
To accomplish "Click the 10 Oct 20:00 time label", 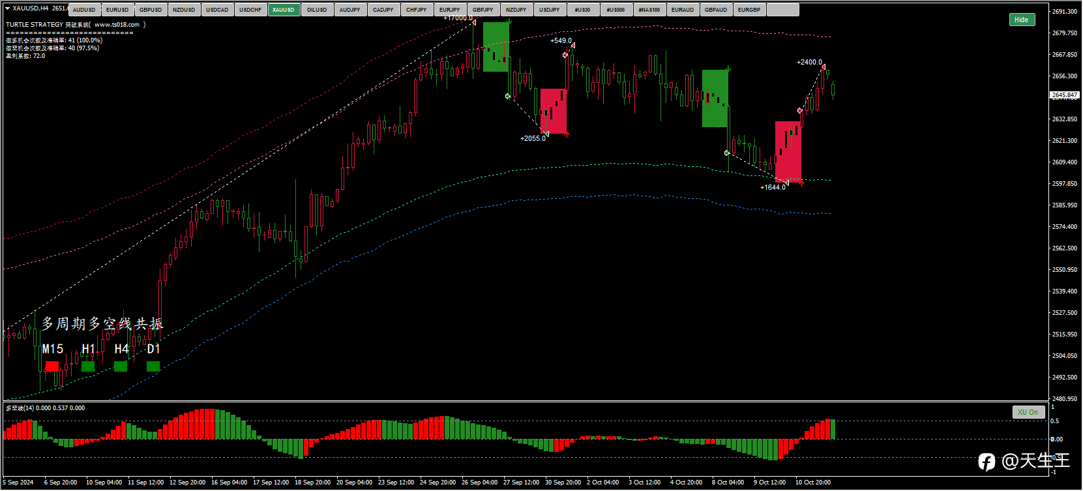I will [x=813, y=483].
